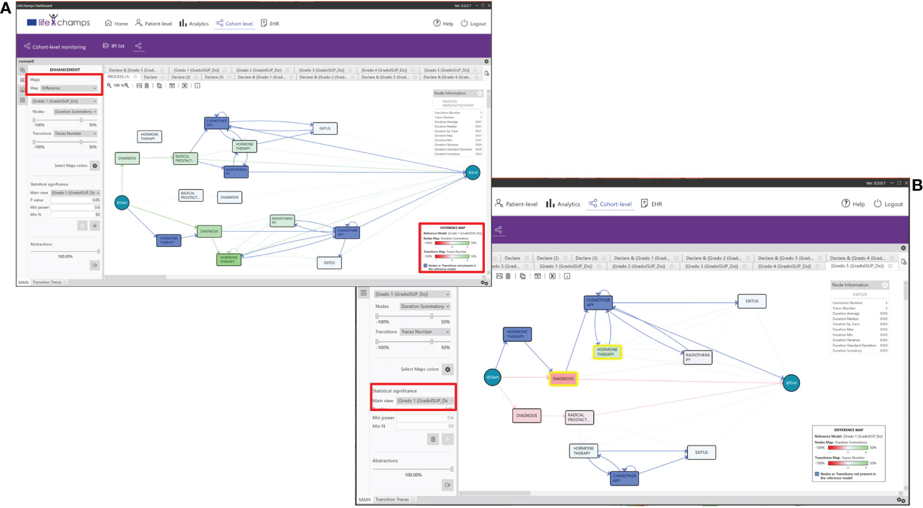Click zoom in magnifier in window A toolbar

point(127,85)
